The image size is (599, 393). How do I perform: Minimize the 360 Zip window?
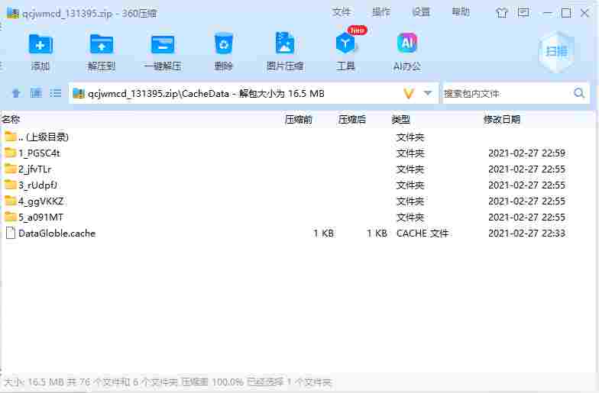pos(547,13)
